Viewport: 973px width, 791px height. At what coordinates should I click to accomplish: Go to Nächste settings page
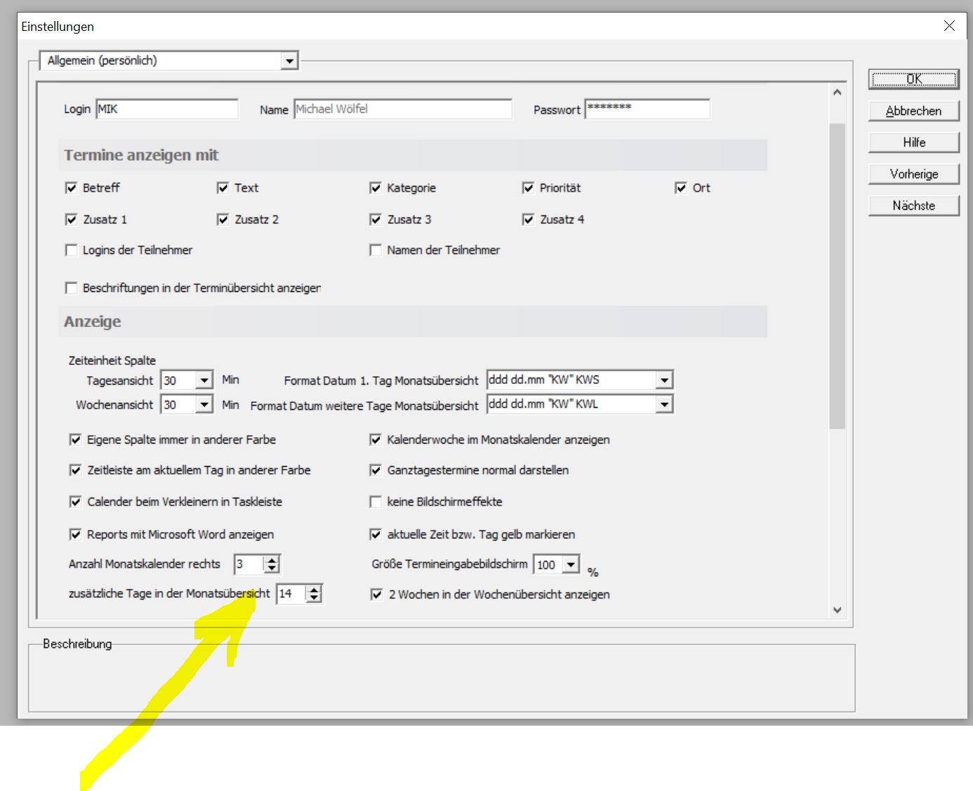pos(913,206)
